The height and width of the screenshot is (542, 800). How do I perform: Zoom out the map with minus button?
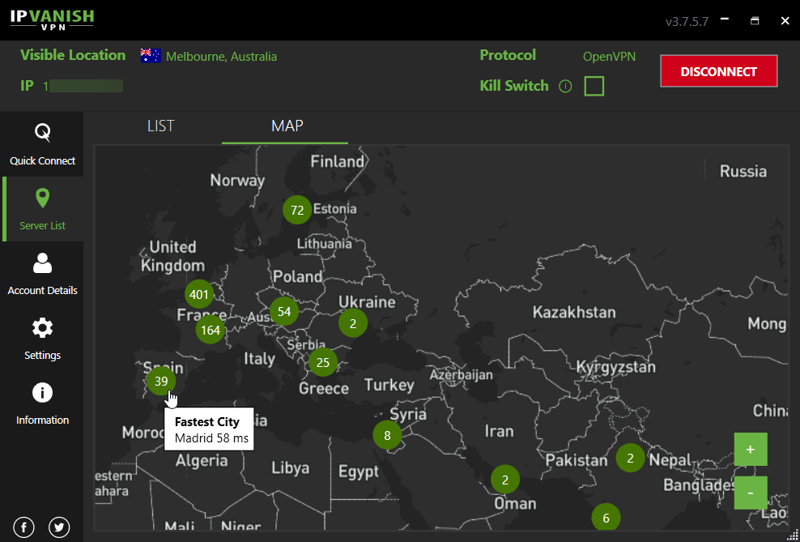(750, 493)
